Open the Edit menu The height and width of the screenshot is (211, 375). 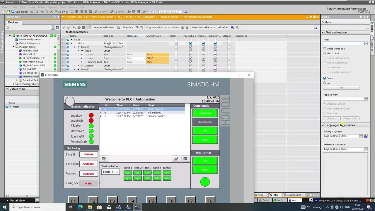pyautogui.click(x=15, y=7)
